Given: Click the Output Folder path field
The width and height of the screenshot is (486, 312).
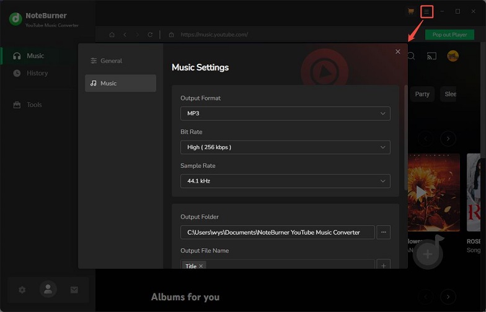Looking at the screenshot, I should click(278, 232).
